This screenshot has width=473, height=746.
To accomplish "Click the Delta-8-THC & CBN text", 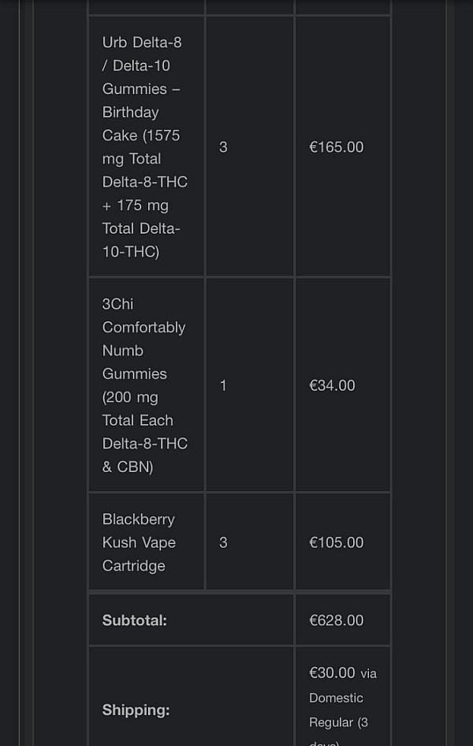I will pos(145,455).
